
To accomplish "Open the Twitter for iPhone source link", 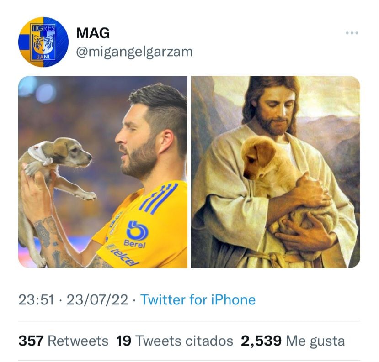I will point(198,300).
